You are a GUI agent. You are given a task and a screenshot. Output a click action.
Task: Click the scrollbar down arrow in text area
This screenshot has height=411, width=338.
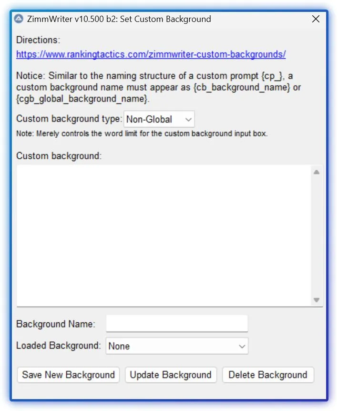point(317,300)
